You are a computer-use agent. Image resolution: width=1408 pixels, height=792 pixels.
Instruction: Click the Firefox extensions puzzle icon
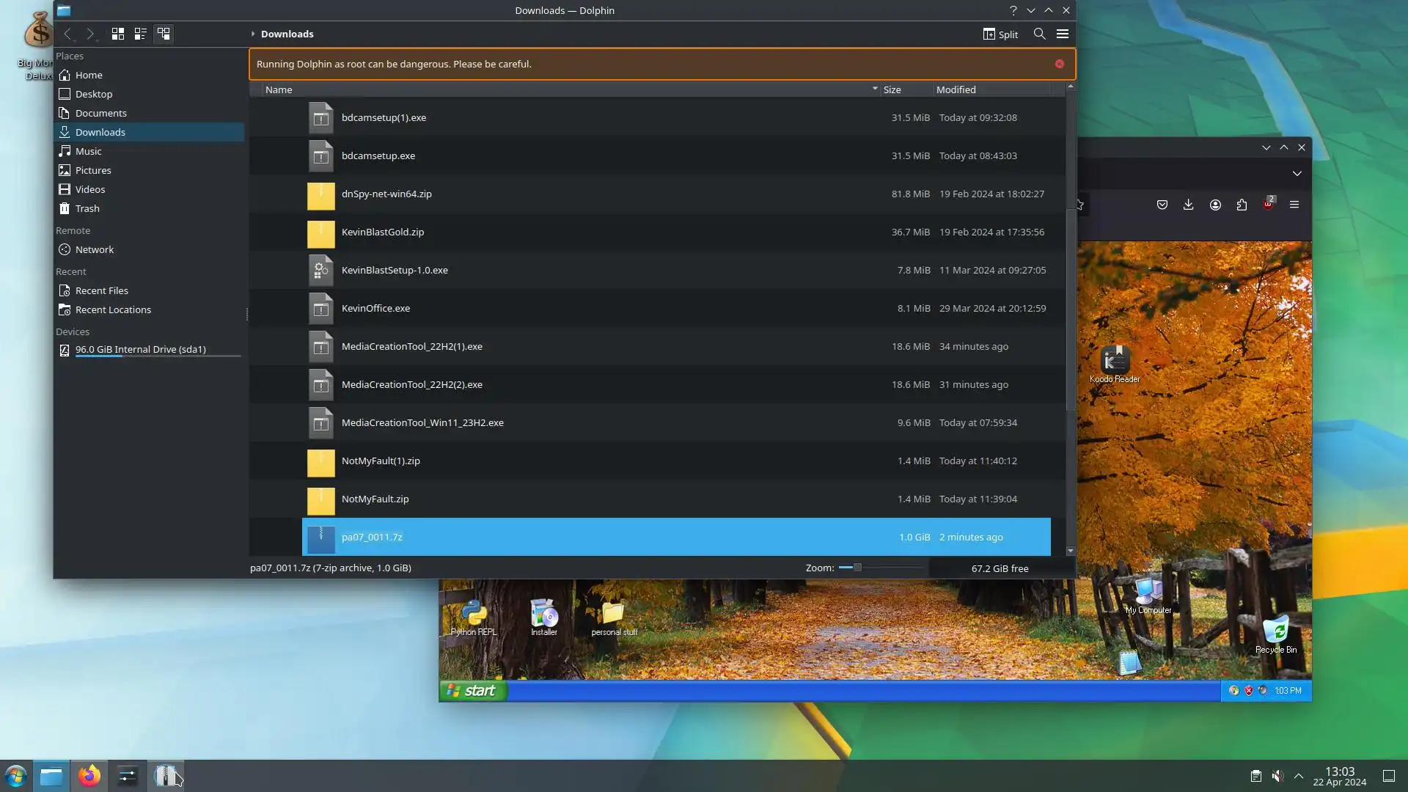point(1242,205)
